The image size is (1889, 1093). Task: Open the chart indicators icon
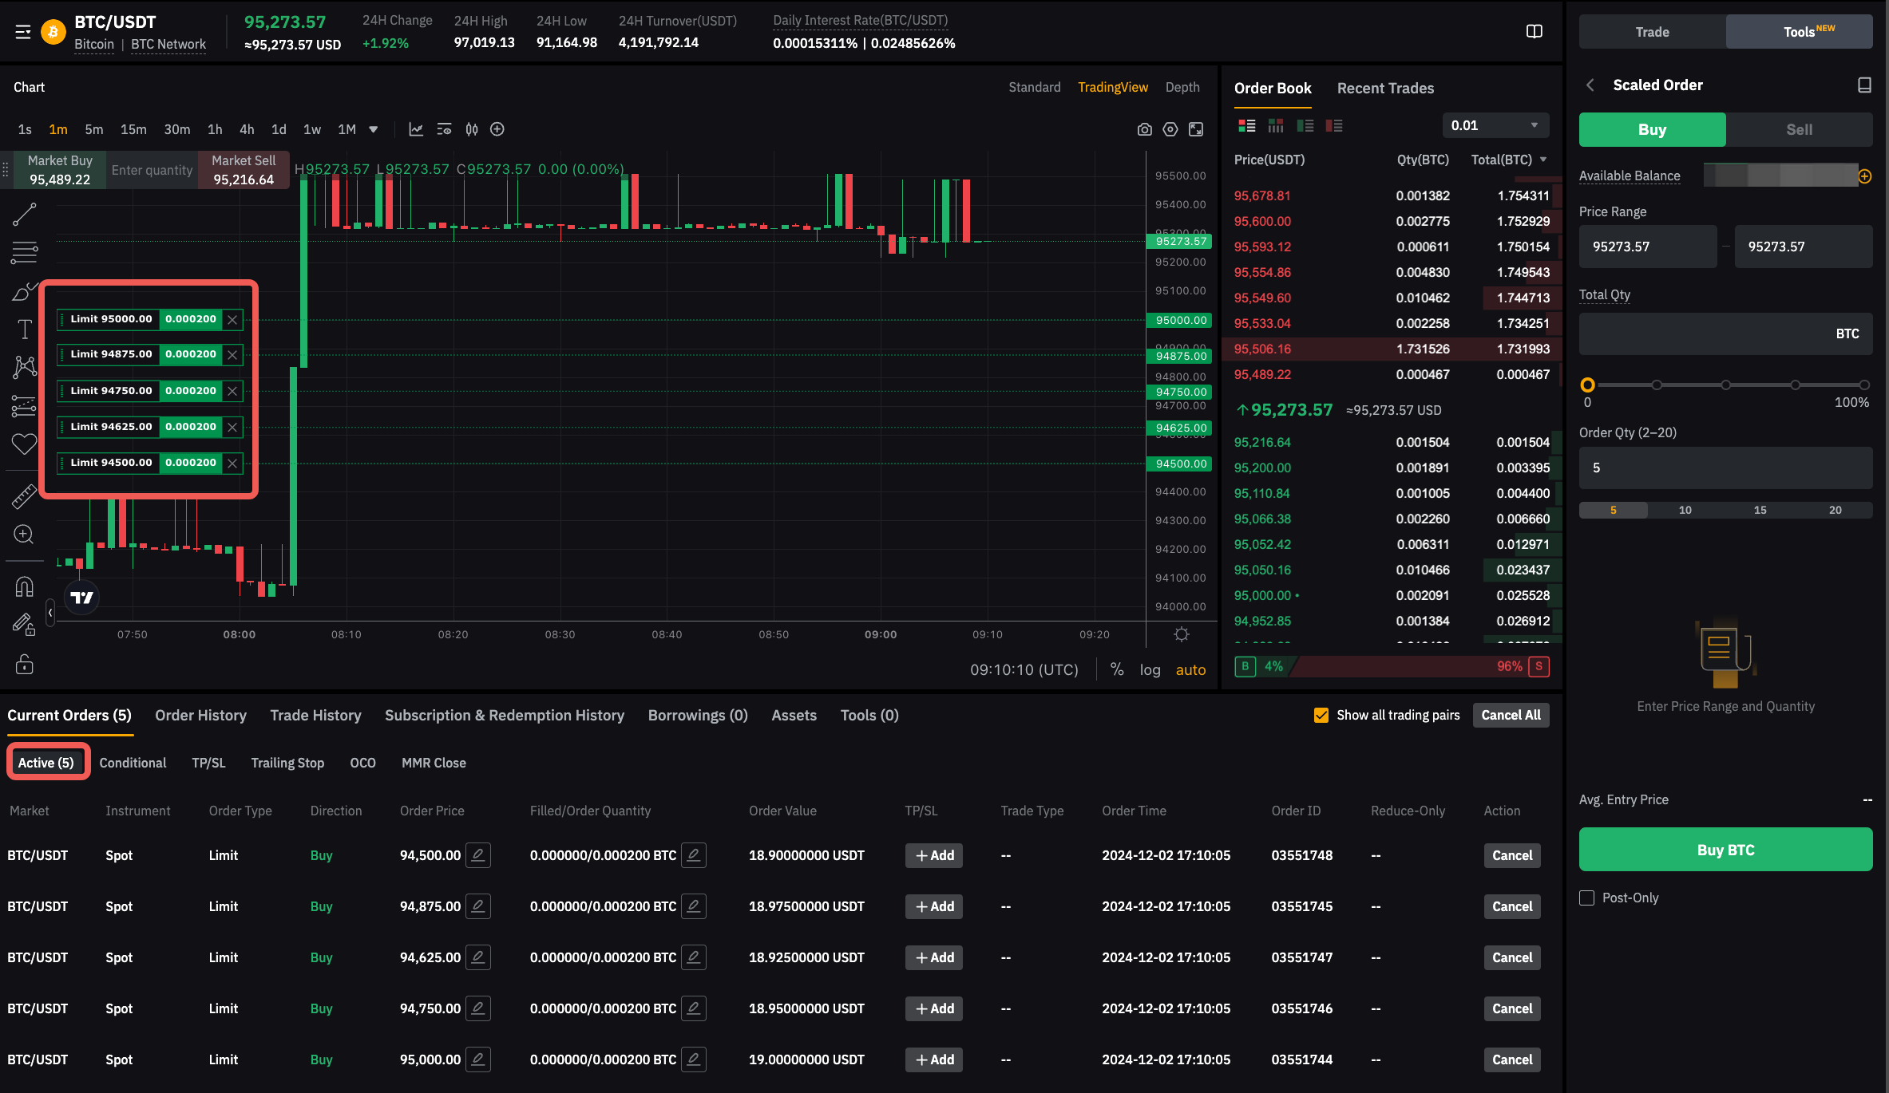point(416,129)
